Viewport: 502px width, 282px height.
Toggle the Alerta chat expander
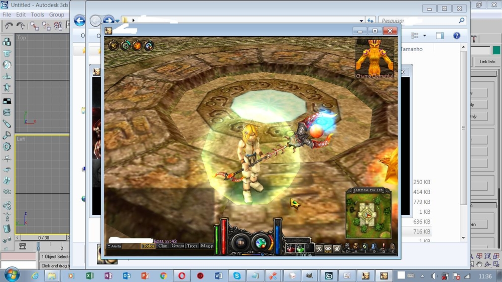[x=114, y=246]
